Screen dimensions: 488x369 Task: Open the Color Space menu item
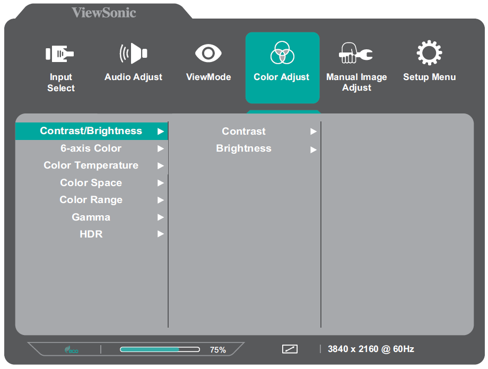click(91, 182)
